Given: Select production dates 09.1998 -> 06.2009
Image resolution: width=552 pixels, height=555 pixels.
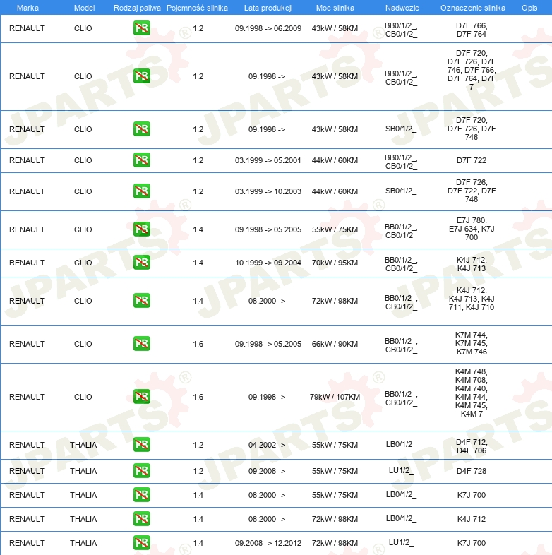Looking at the screenshot, I should click(x=268, y=28).
